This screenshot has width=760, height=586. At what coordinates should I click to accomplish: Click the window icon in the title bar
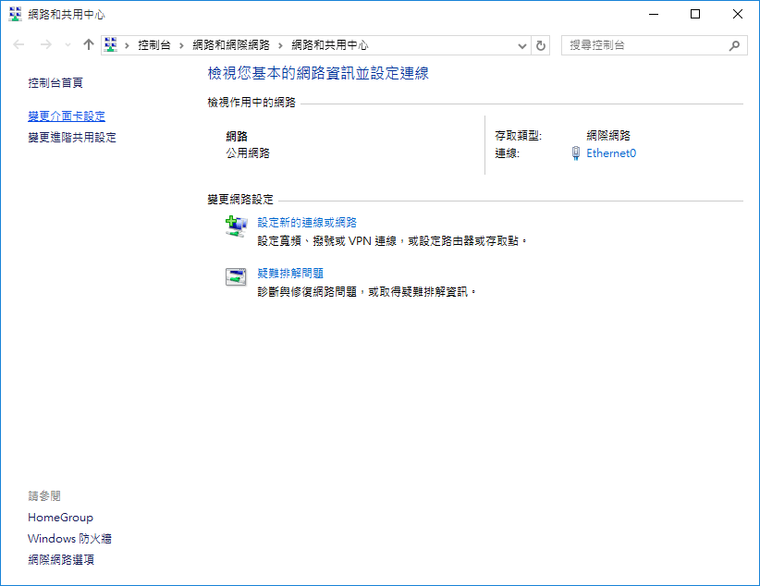click(15, 15)
